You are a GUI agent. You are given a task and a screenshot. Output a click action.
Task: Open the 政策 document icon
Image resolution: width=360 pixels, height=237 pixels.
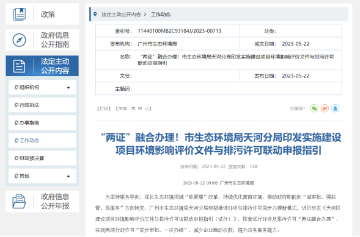(20, 14)
